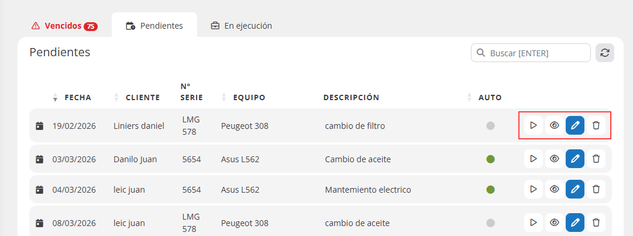
Task: Sort table by Cliente column
Action: pyautogui.click(x=142, y=97)
